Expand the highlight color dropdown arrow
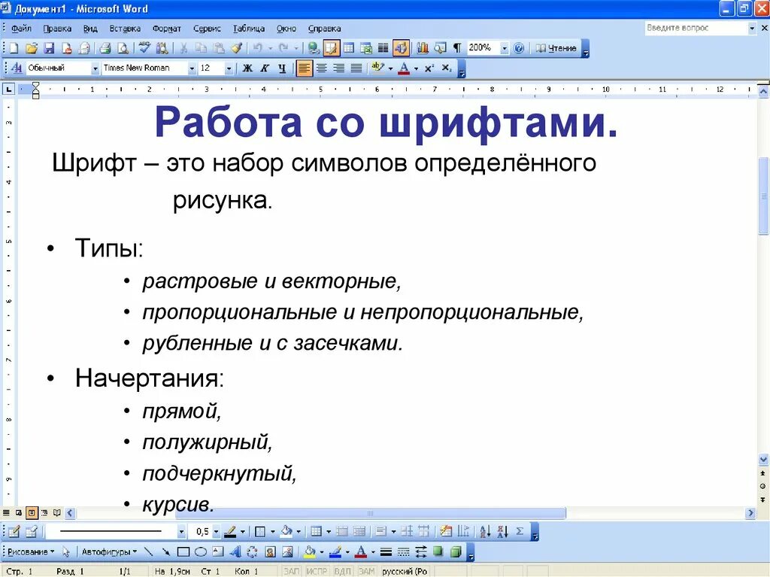The height and width of the screenshot is (577, 770). tap(391, 68)
